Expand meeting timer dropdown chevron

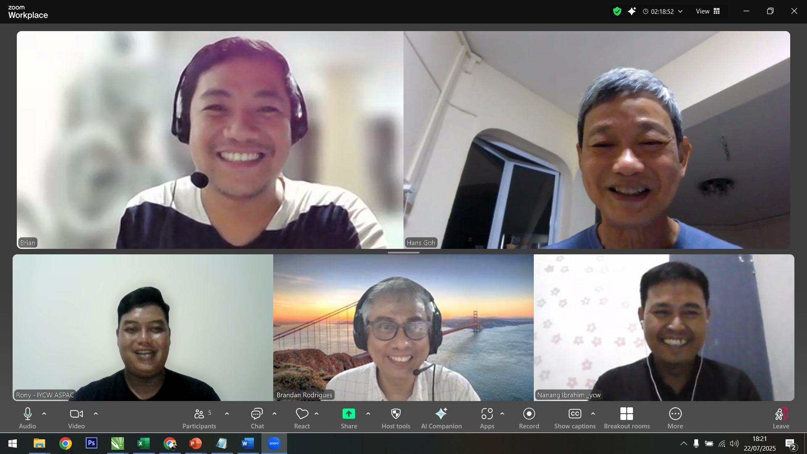pyautogui.click(x=680, y=11)
